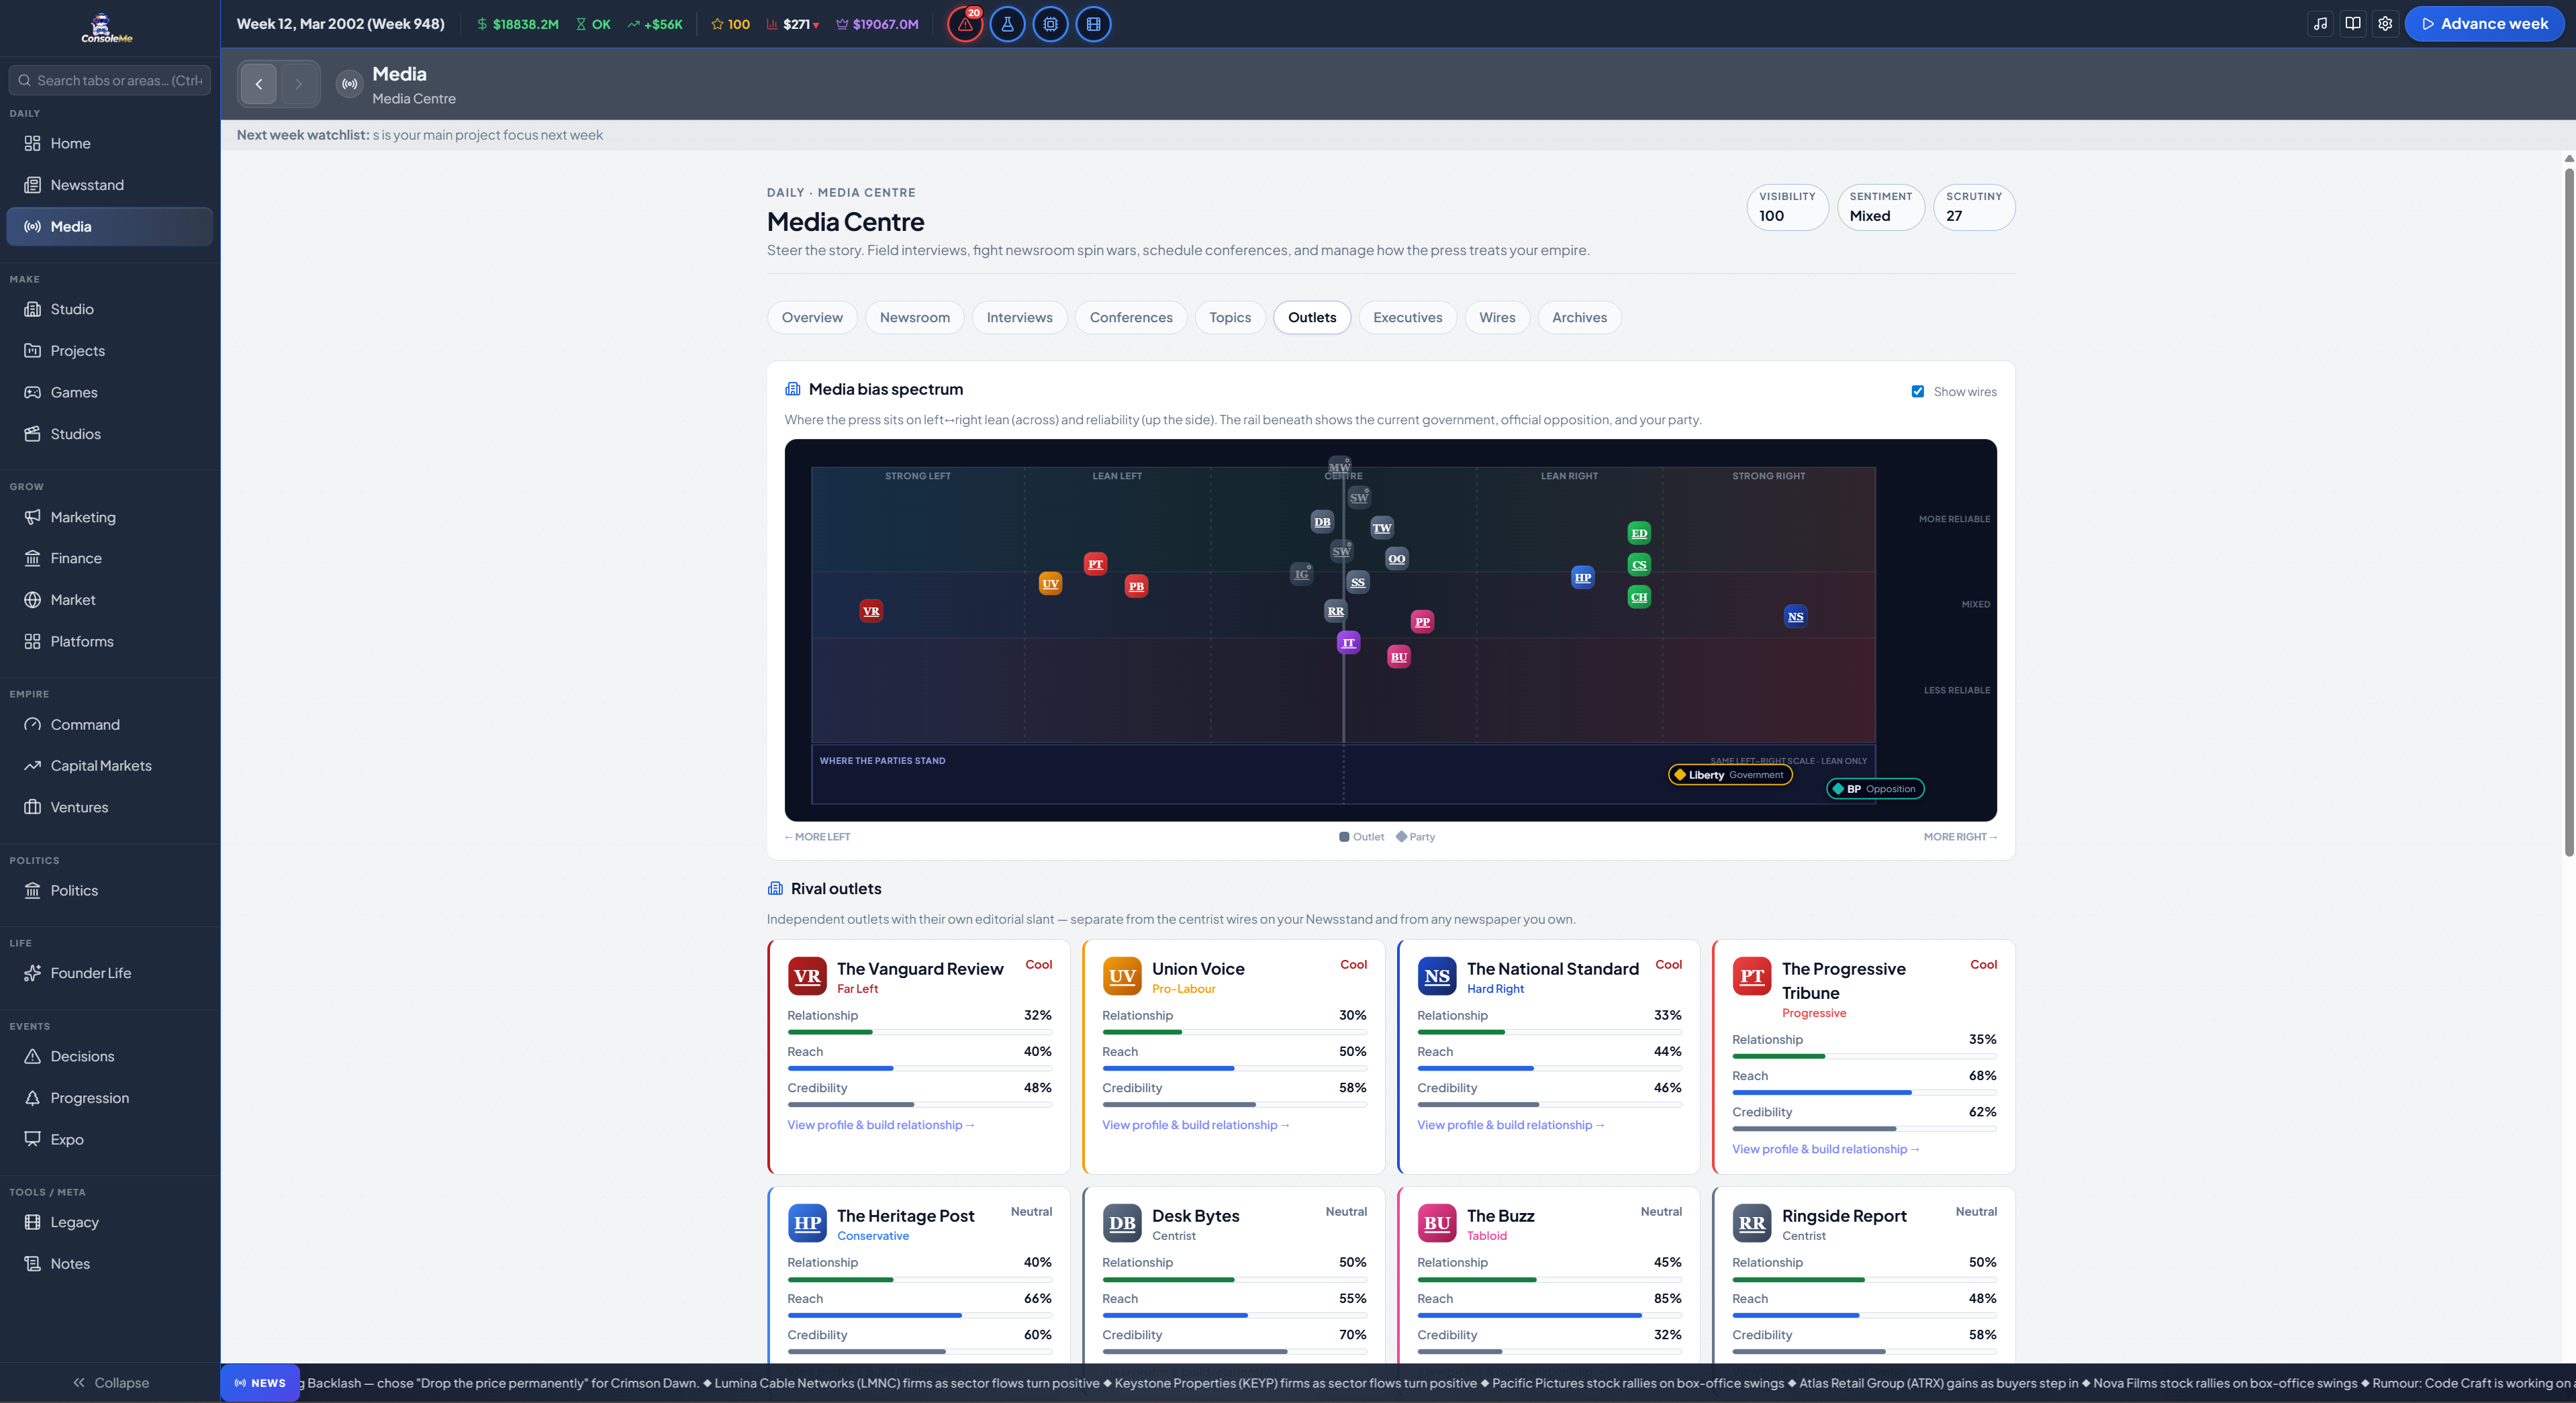The image size is (2576, 1403).
Task: Select the IG wire marker on bias spectrum
Action: pos(1301,574)
